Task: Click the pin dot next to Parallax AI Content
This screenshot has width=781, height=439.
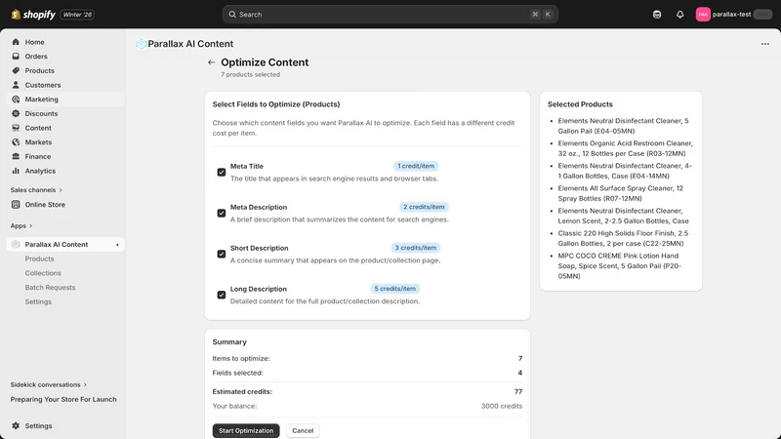Action: (x=117, y=245)
